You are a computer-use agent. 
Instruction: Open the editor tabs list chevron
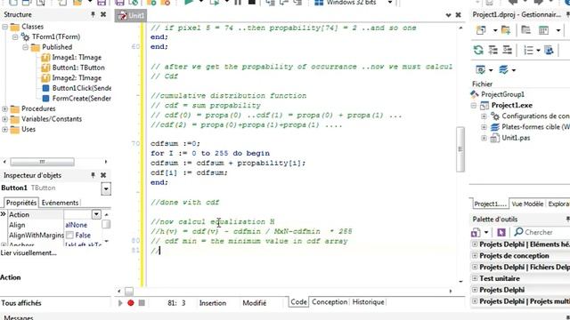[x=448, y=15]
